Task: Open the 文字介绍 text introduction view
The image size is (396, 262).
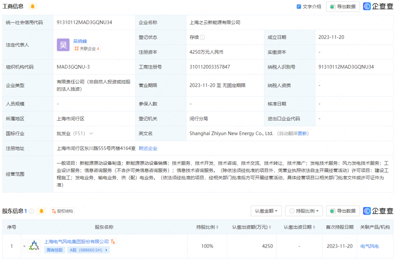Action: tap(309, 7)
